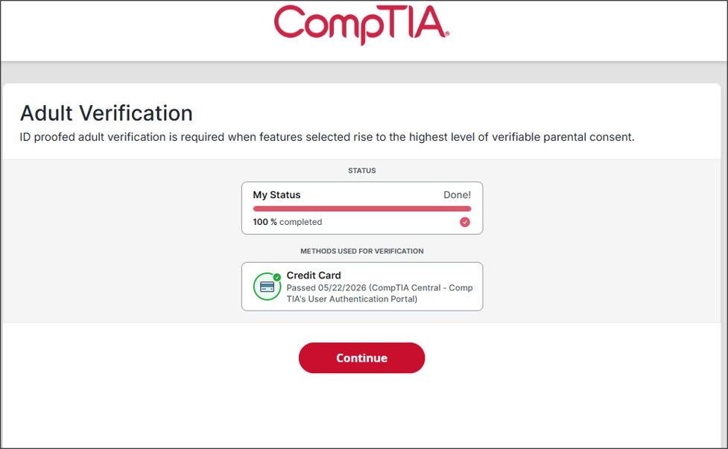The width and height of the screenshot is (728, 449).
Task: Select the Credit Card method card
Action: tap(362, 287)
